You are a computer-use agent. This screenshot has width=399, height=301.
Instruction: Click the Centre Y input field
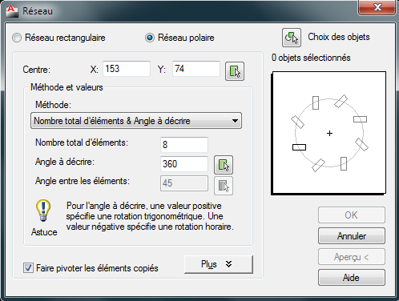tap(196, 69)
